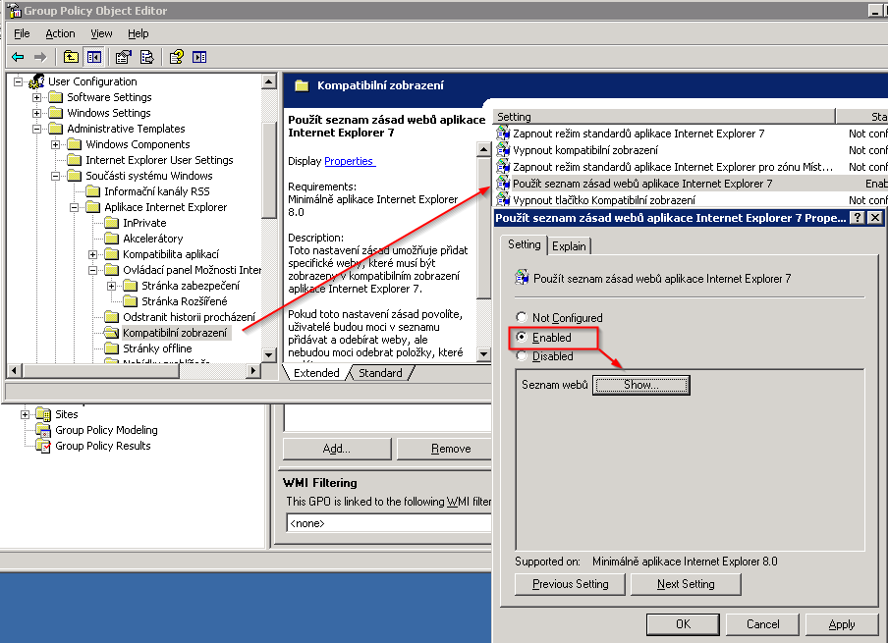This screenshot has height=643, width=888.
Task: Click the description pane scroll-up arrow
Action: pyautogui.click(x=483, y=149)
